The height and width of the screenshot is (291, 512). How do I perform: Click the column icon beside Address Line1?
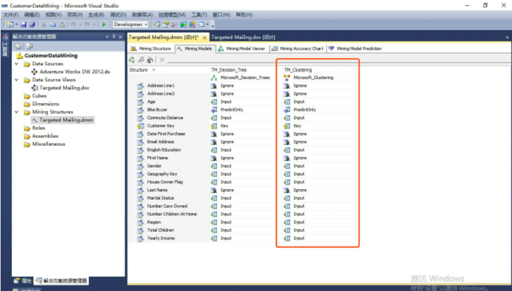tap(140, 86)
